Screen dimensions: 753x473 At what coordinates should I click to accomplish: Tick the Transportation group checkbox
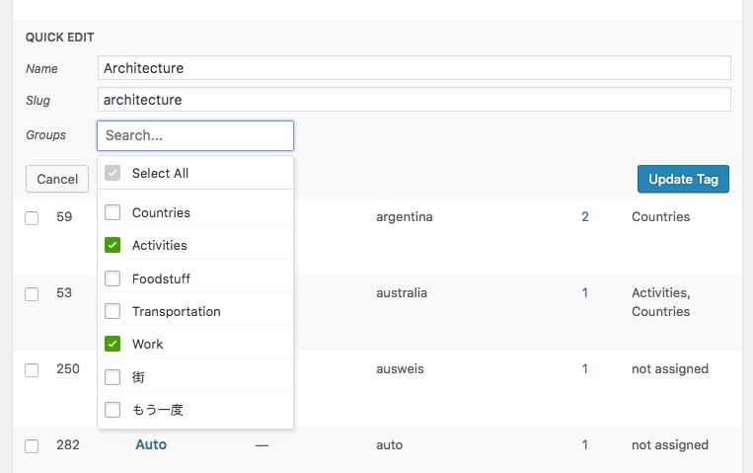point(113,311)
